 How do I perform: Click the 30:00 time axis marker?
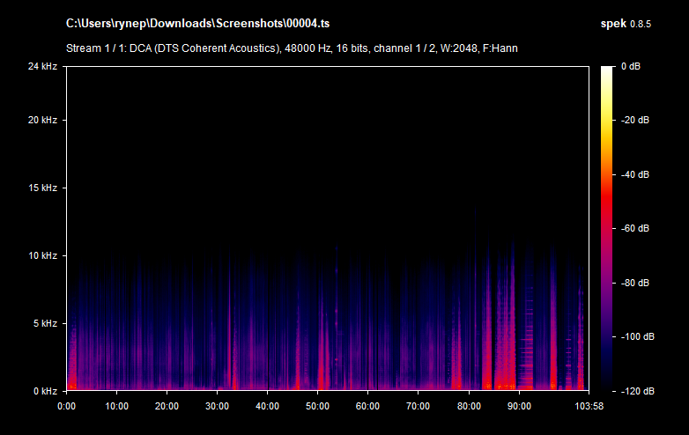(x=217, y=406)
